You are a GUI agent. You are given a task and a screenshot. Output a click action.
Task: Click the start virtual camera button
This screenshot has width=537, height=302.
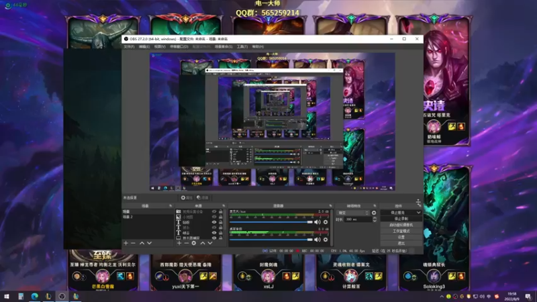[x=401, y=225]
